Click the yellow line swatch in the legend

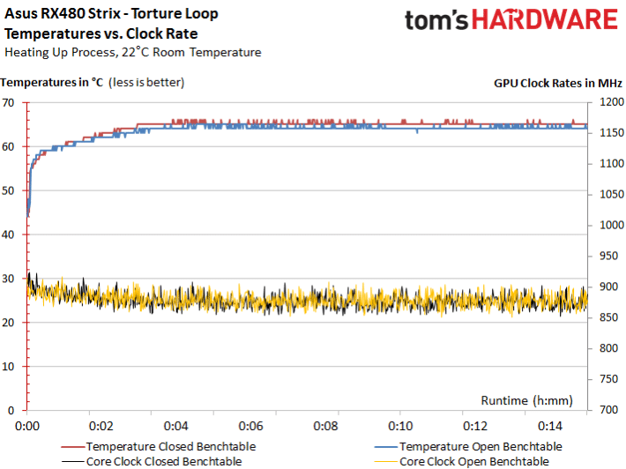(x=386, y=462)
